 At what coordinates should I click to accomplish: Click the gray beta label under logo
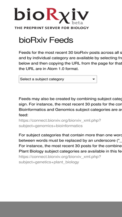[77, 23]
